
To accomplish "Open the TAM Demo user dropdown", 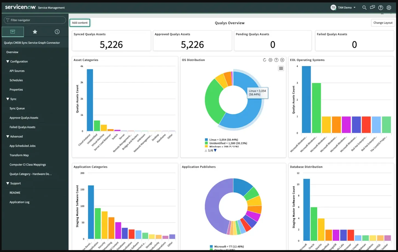I will point(347,8).
